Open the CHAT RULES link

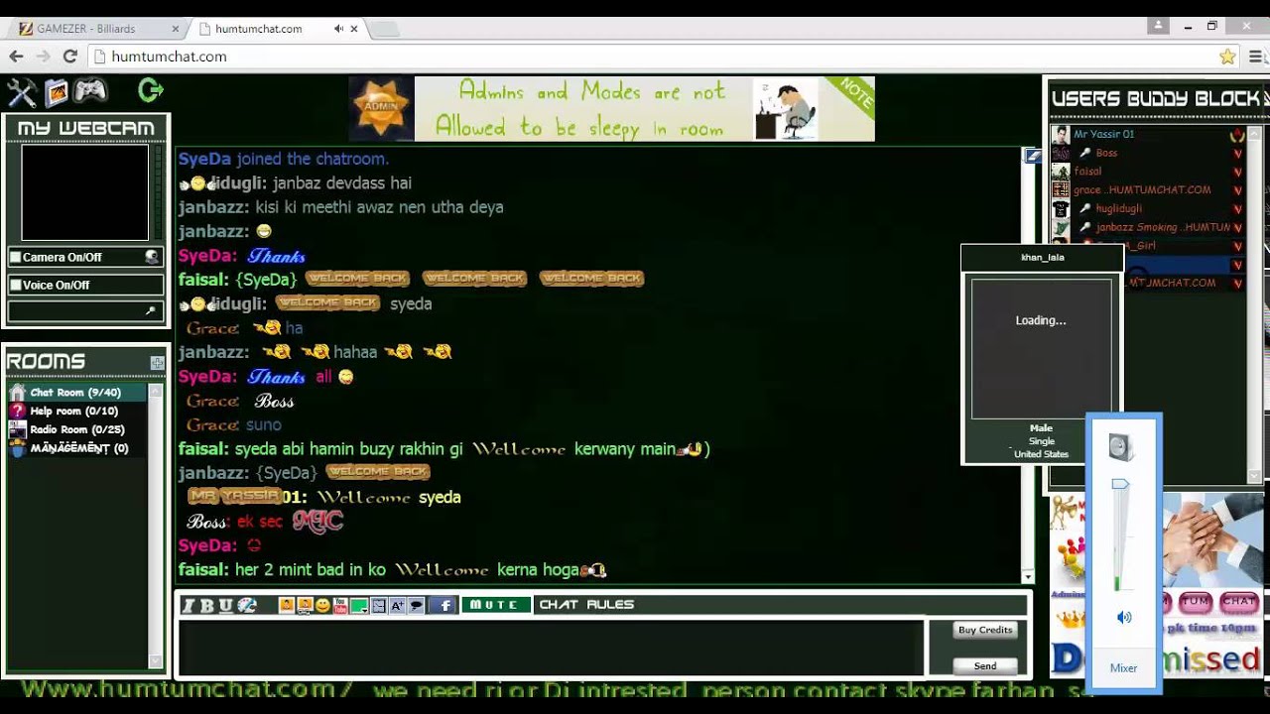586,605
